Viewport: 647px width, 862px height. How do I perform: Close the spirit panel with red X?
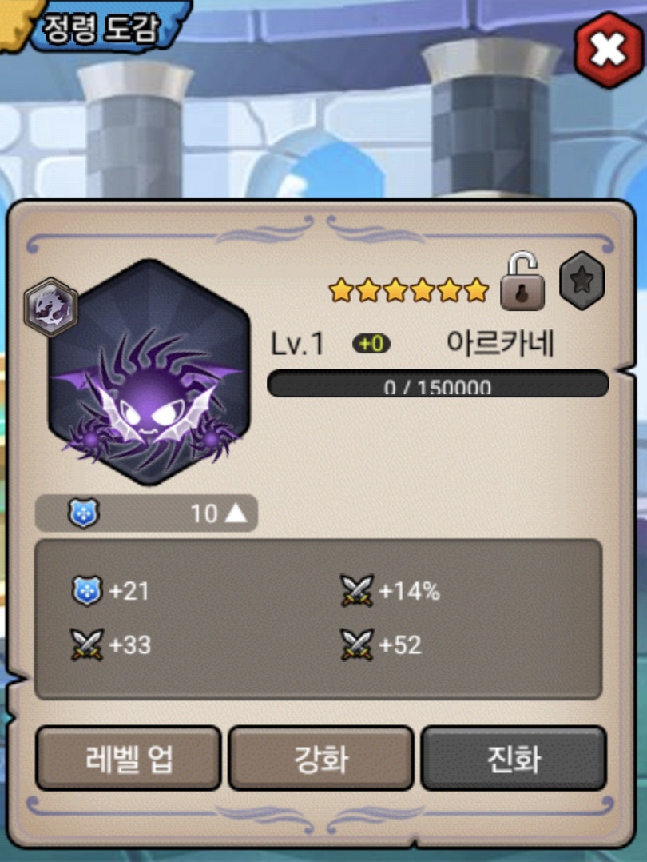coord(608,50)
